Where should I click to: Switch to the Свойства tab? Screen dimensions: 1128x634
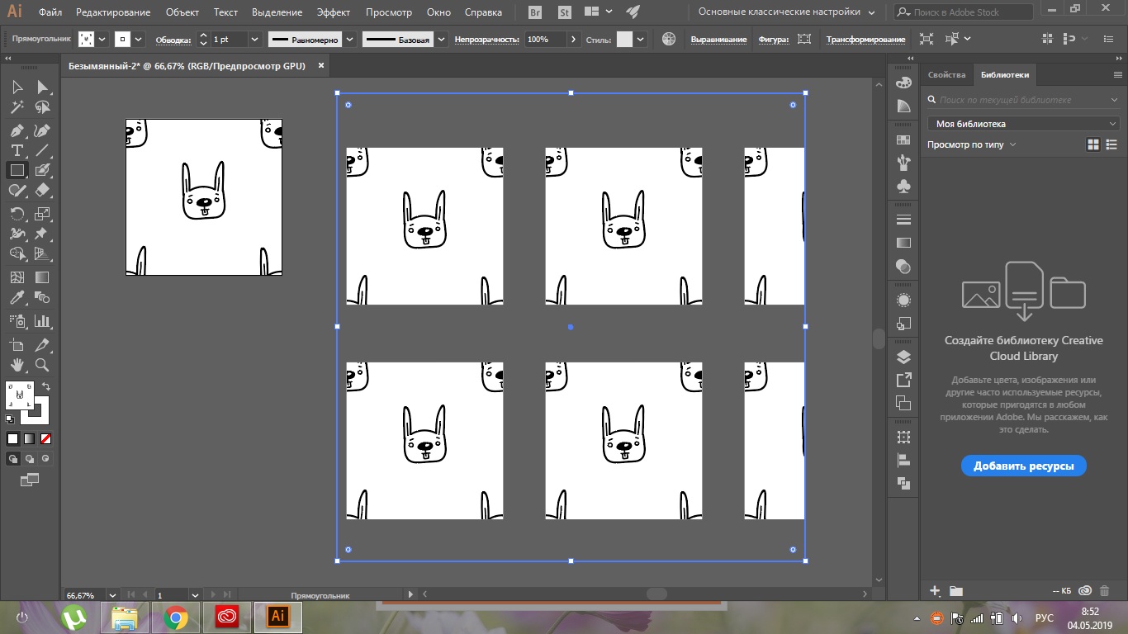point(946,74)
